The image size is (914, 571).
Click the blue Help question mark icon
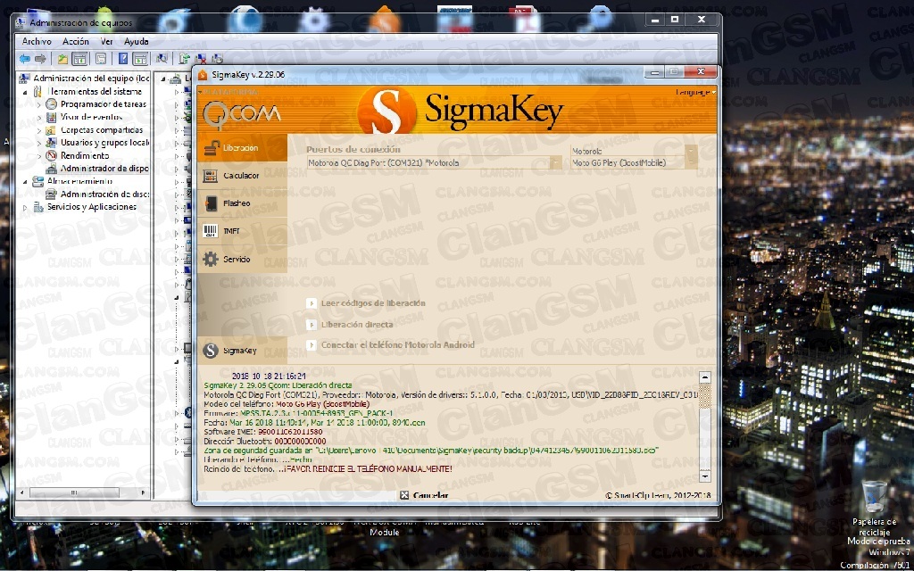click(x=123, y=58)
